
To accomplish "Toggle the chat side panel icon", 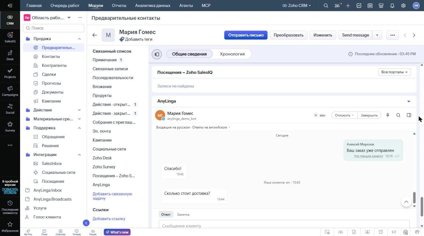I will tap(409, 115).
